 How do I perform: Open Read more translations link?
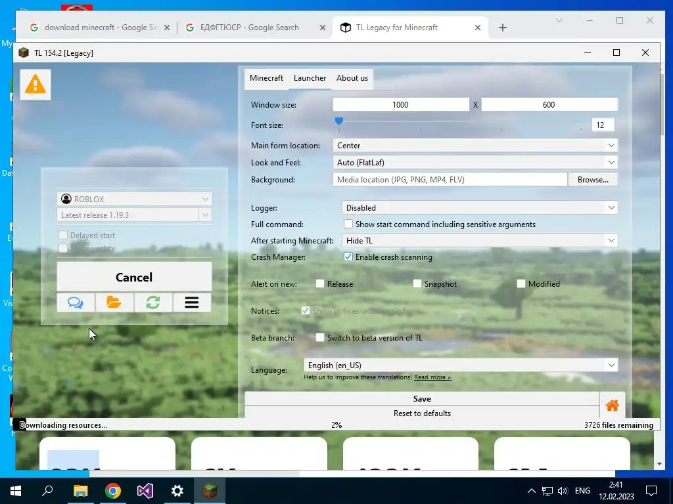(x=432, y=377)
